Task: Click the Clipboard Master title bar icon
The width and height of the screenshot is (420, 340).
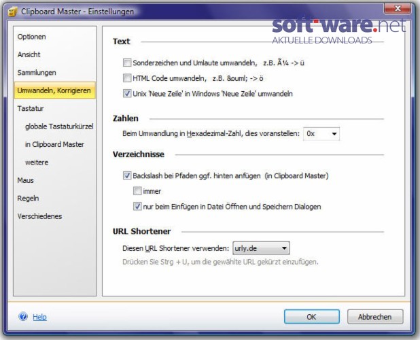Action: (x=12, y=12)
